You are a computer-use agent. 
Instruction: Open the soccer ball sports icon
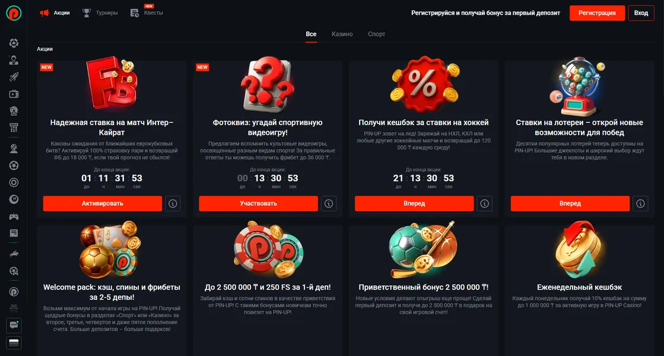coord(14,166)
